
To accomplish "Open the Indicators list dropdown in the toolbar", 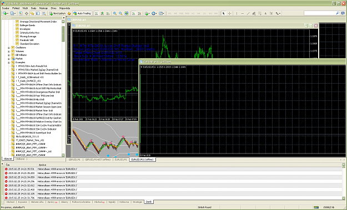I will pyautogui.click(x=147, y=13).
